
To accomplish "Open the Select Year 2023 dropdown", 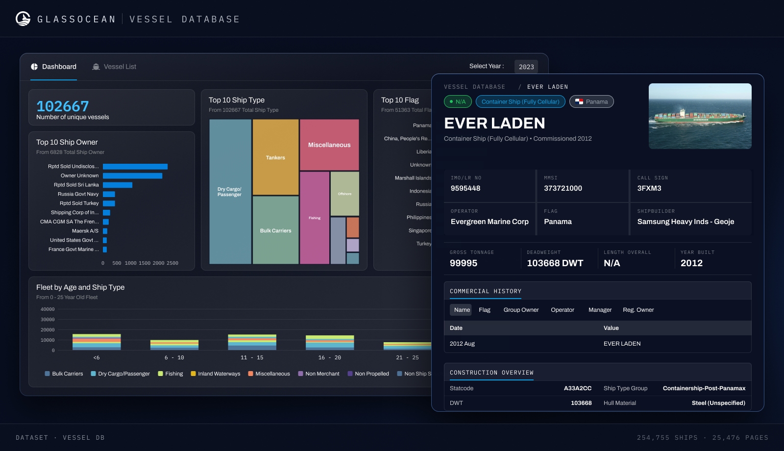I will tap(526, 67).
